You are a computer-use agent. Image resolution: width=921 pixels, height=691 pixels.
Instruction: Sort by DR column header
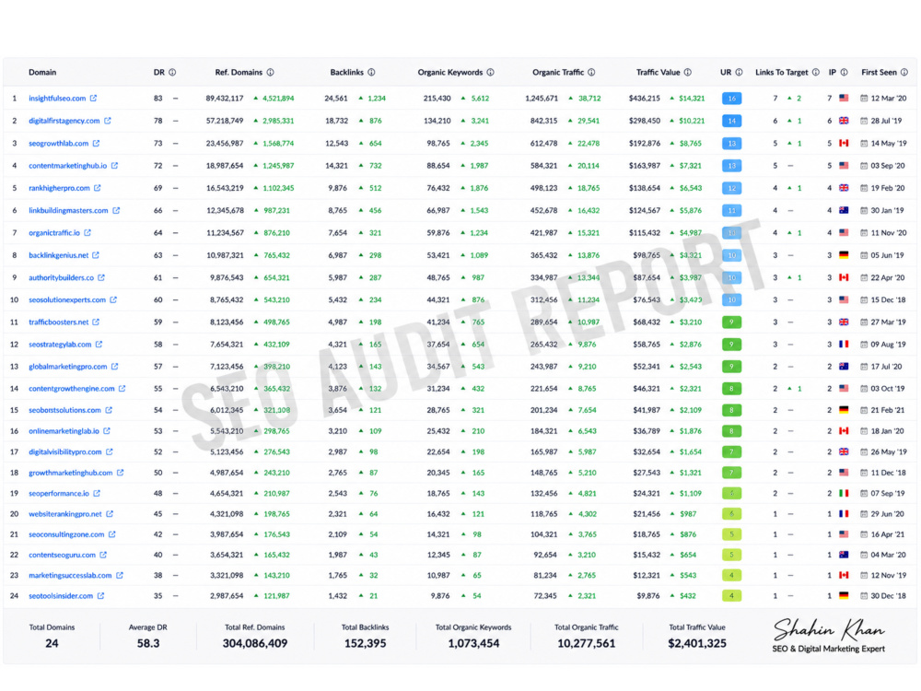[x=159, y=72]
